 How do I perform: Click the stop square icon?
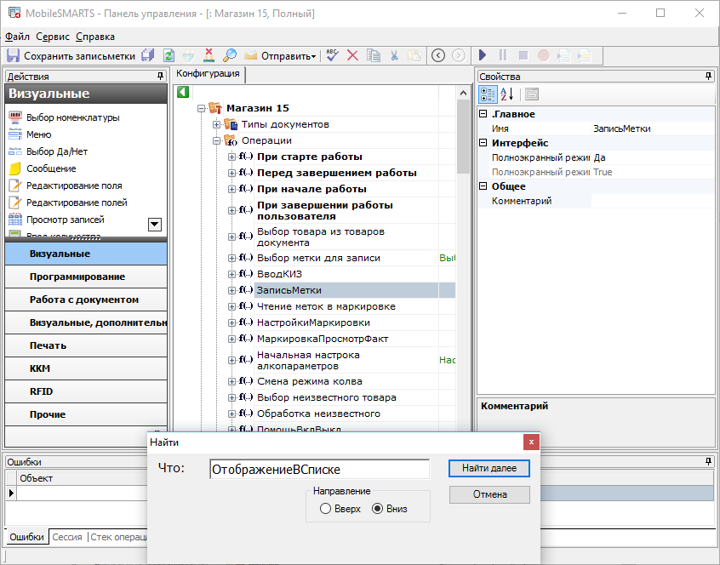click(x=523, y=55)
